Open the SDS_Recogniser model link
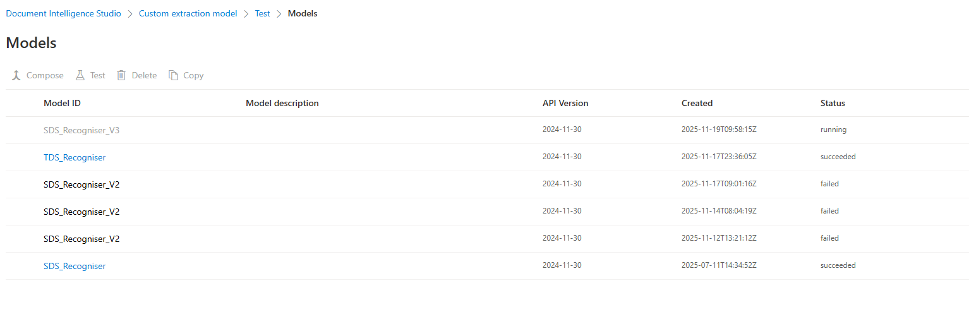969x319 pixels. [75, 266]
